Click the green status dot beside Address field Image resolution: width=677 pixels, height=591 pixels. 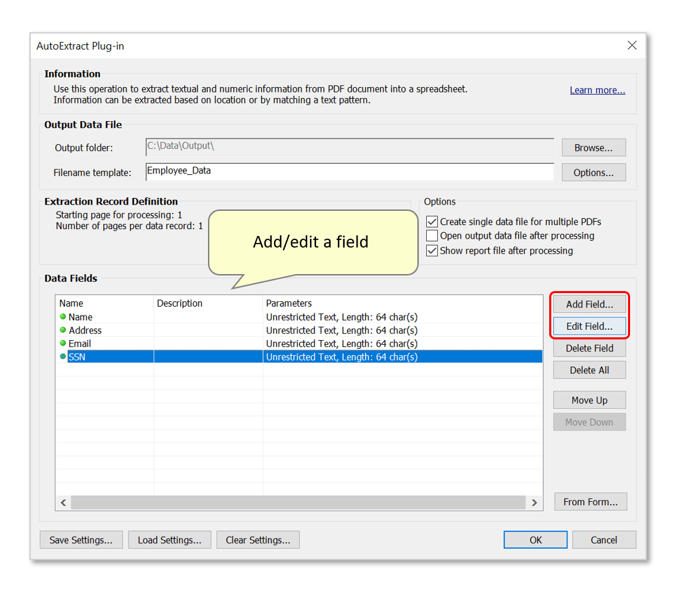[x=63, y=331]
